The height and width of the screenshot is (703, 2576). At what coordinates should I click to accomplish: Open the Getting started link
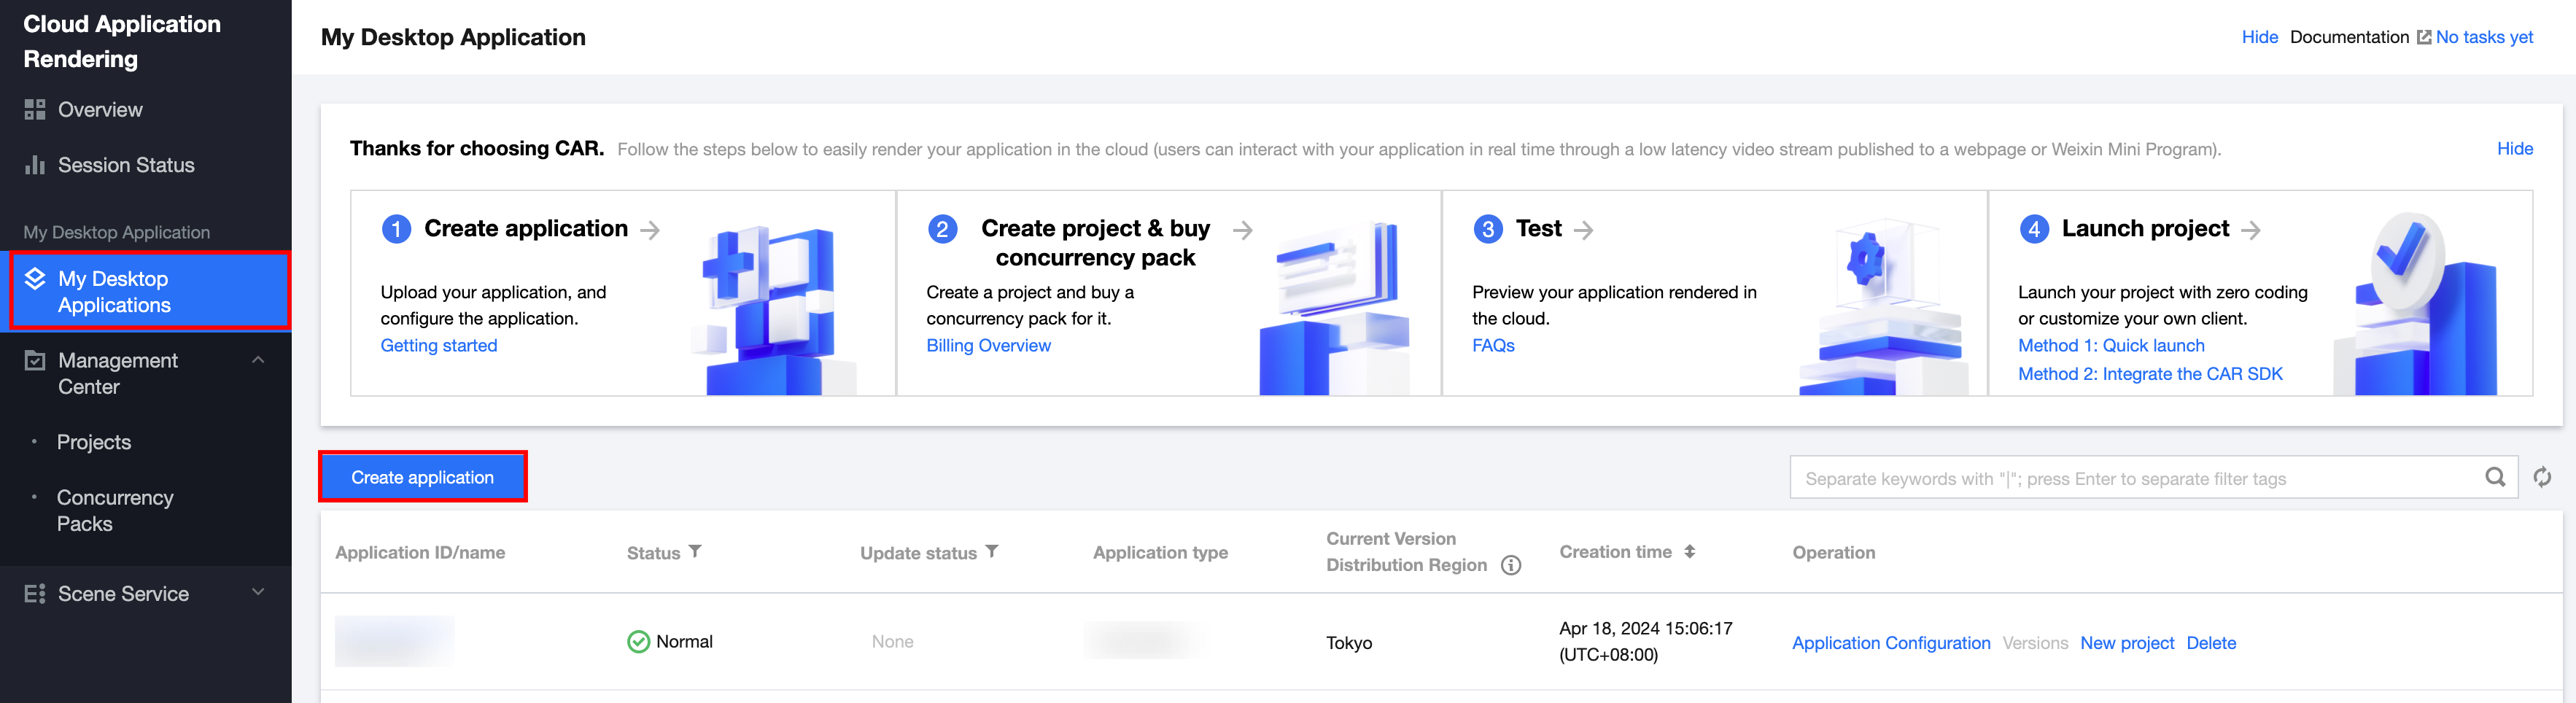tap(438, 345)
